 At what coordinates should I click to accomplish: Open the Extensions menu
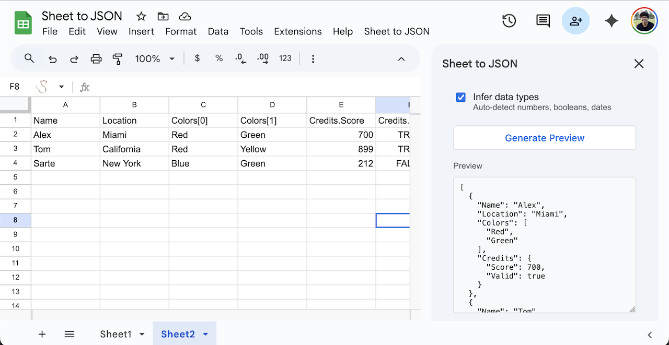(x=298, y=31)
